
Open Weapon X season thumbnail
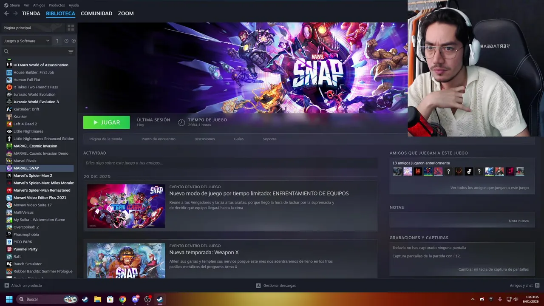pos(126,261)
